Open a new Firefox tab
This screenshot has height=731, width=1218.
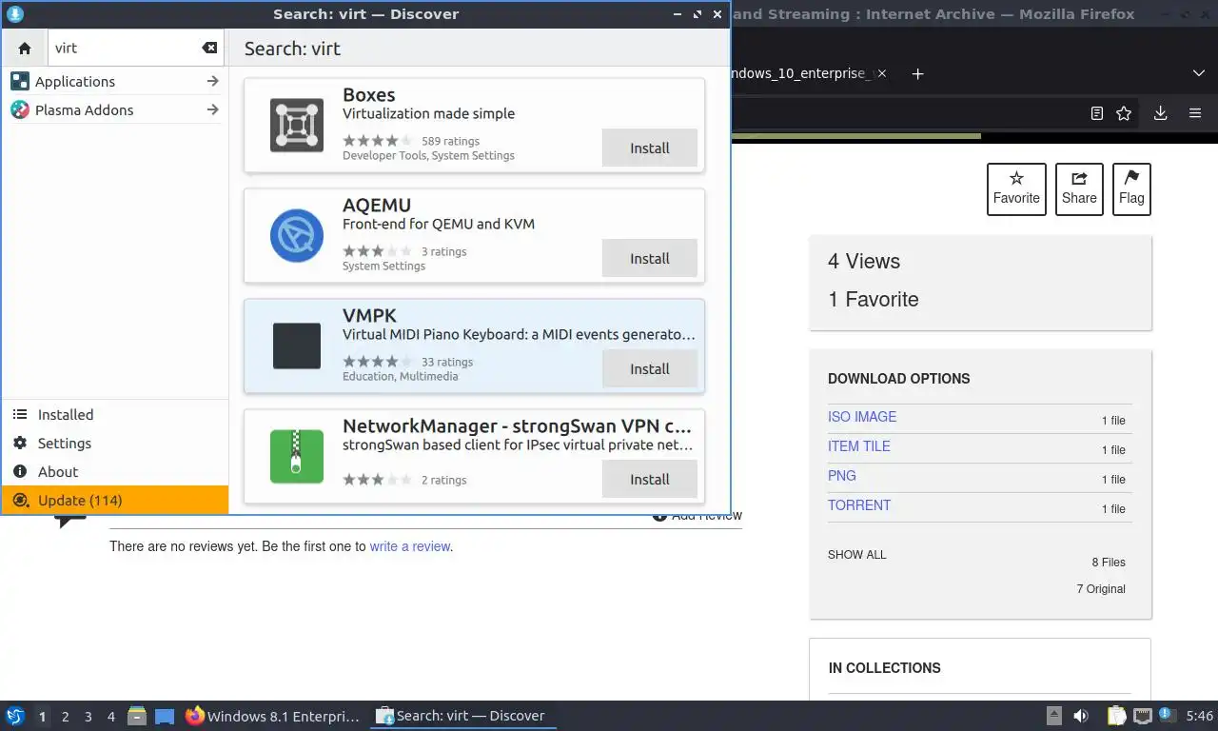[917, 73]
